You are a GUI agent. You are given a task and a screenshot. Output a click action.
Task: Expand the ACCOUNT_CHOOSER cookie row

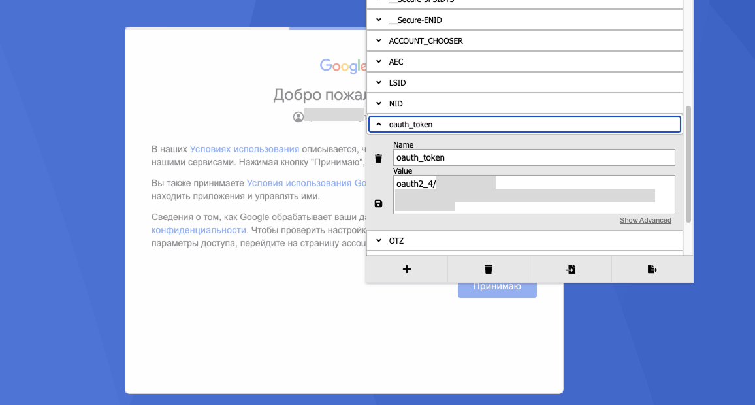click(525, 41)
